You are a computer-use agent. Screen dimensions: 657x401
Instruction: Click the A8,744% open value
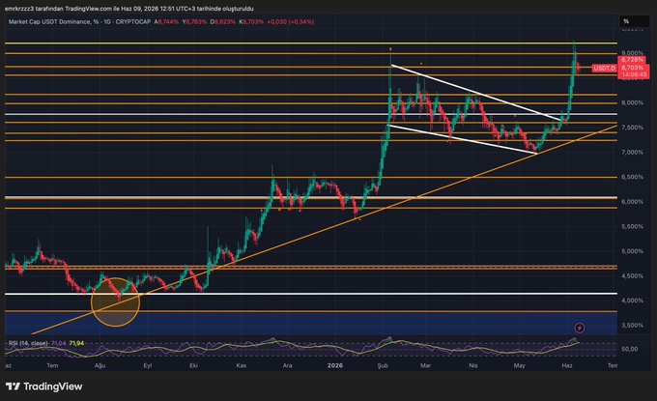tap(166, 22)
